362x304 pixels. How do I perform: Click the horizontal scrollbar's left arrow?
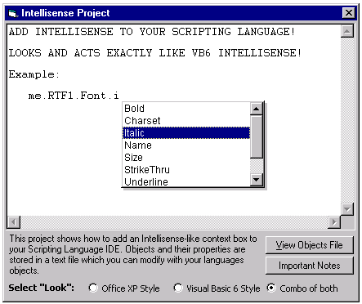(14, 222)
